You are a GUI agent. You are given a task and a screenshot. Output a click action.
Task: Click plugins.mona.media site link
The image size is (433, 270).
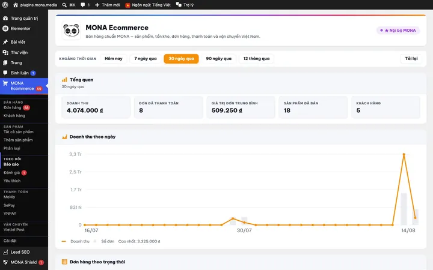38,5
